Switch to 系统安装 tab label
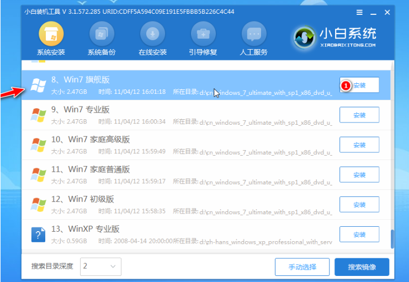The height and width of the screenshot is (282, 409). [51, 52]
